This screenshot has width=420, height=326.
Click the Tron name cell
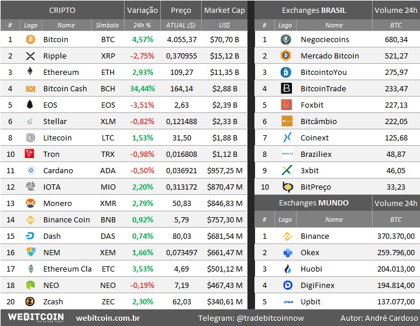pyautogui.click(x=51, y=154)
